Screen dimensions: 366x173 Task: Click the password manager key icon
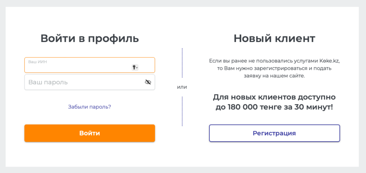(x=134, y=67)
